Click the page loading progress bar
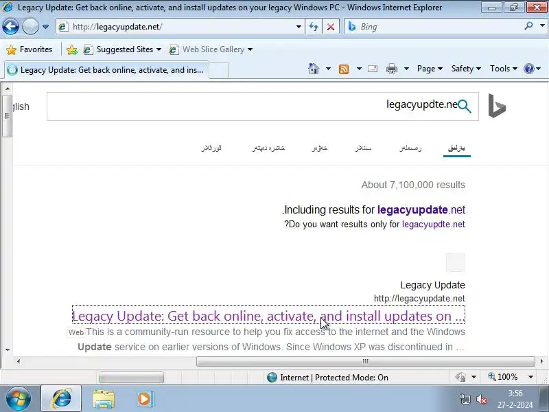 coord(131,377)
